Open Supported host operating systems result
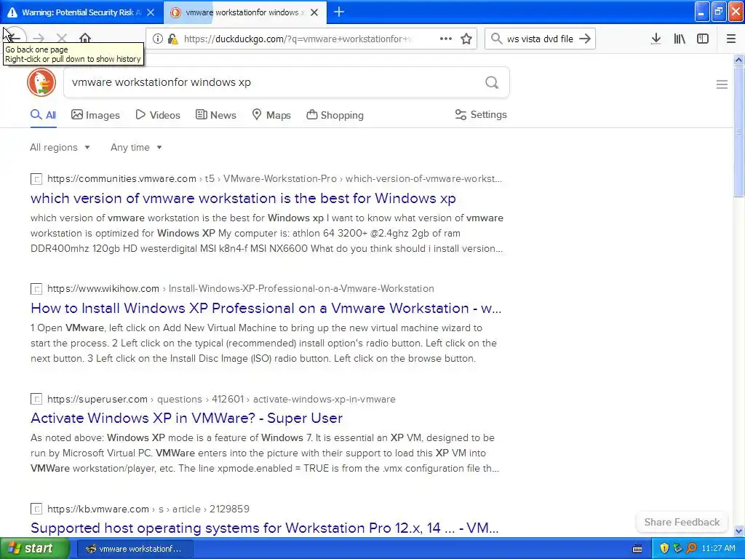The height and width of the screenshot is (559, 745). pyautogui.click(x=265, y=528)
